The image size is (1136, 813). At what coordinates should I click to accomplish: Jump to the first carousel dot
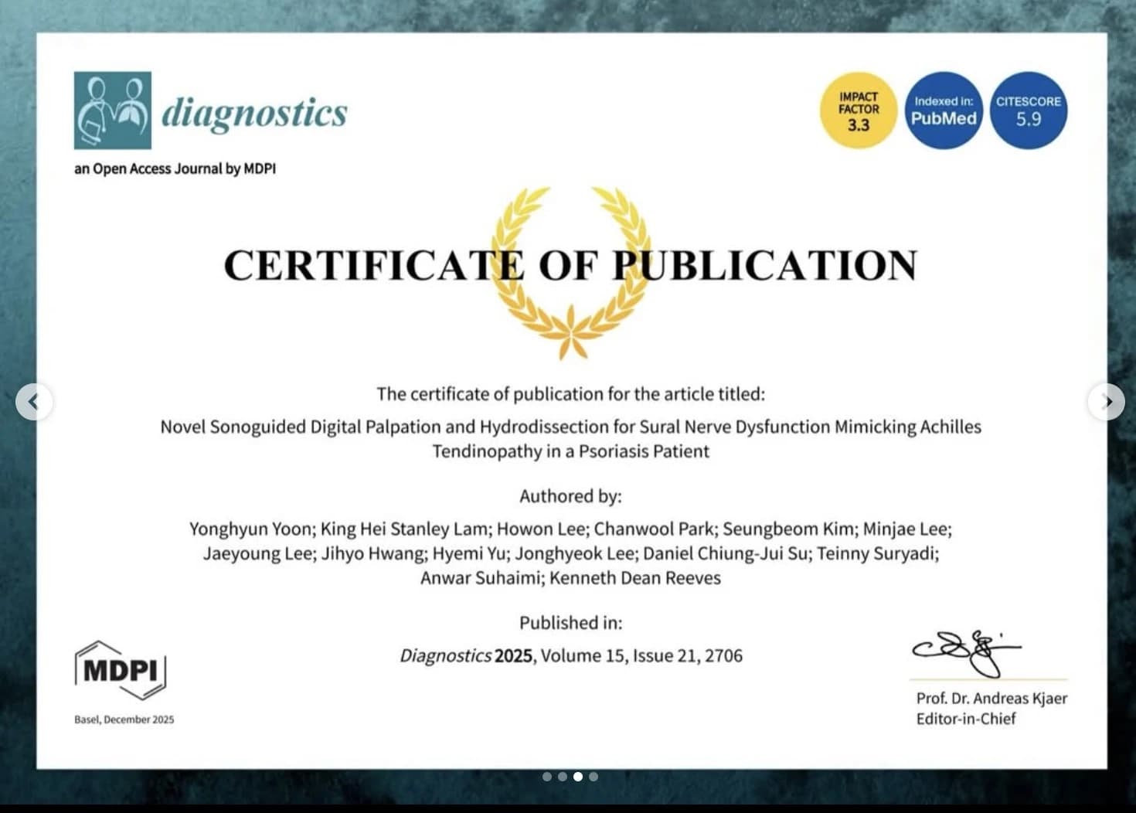tap(547, 777)
